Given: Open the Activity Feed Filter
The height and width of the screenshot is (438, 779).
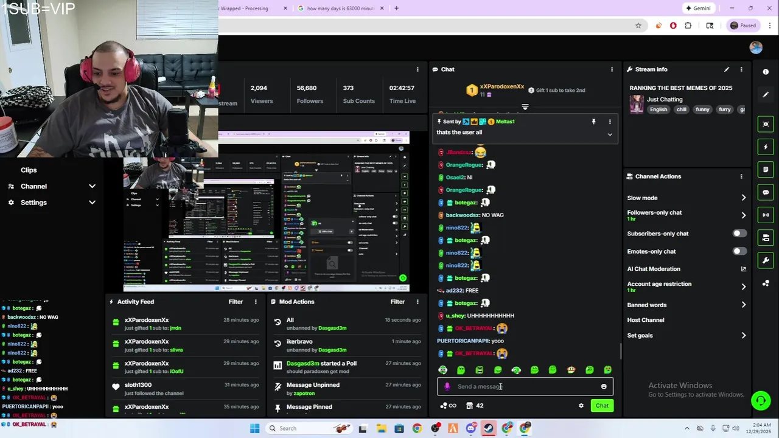Looking at the screenshot, I should tap(236, 302).
